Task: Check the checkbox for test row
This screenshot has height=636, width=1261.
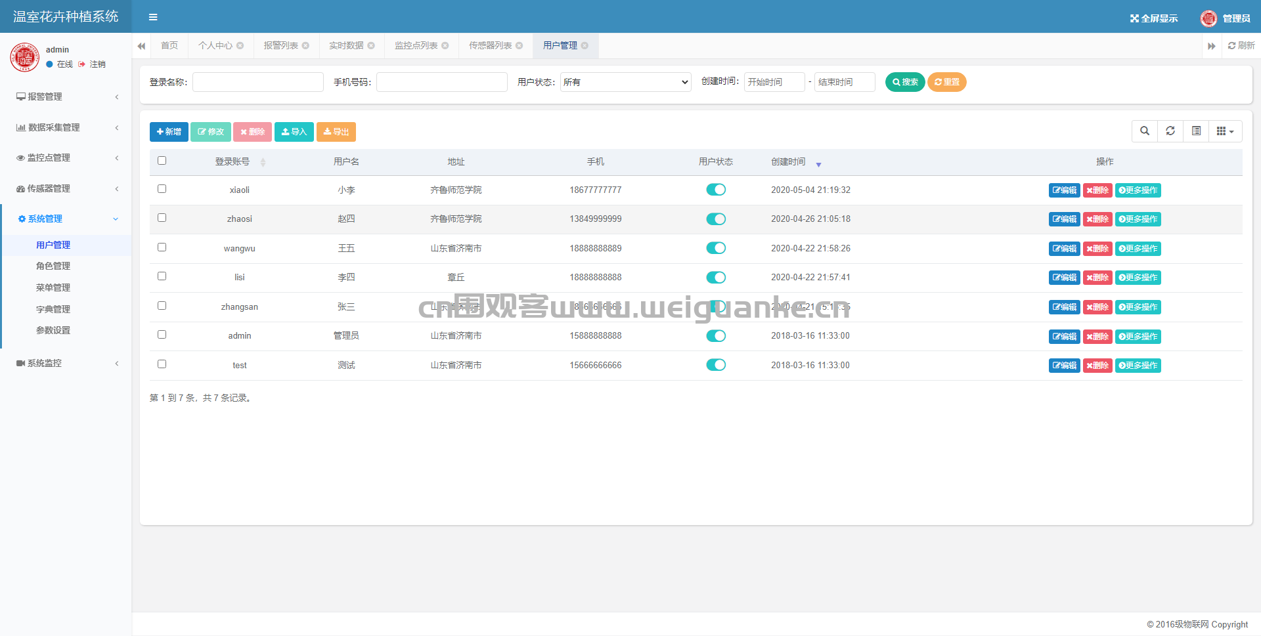Action: [162, 364]
